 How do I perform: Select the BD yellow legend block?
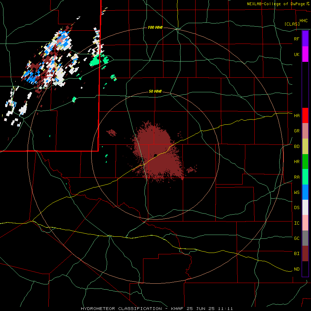point(305,146)
